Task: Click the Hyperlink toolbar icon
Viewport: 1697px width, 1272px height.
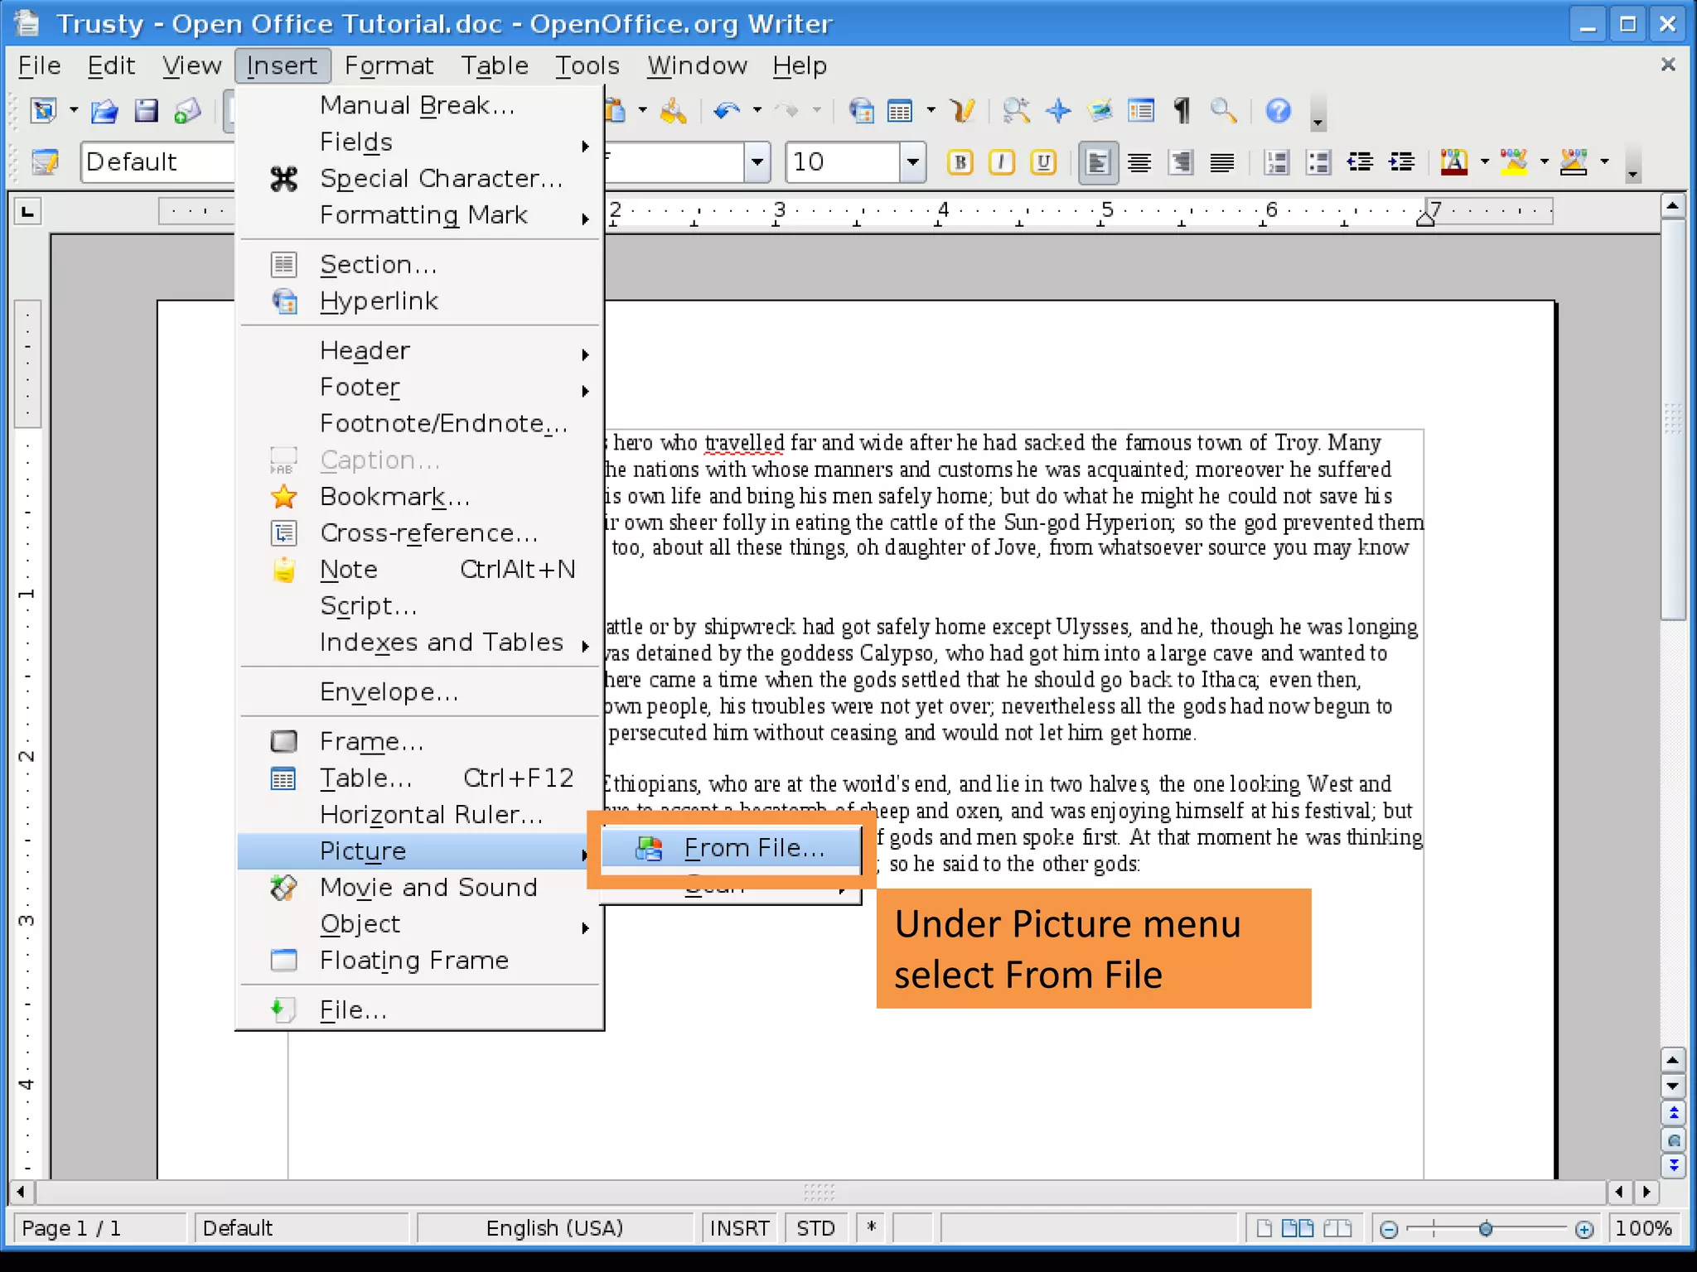Action: [x=861, y=110]
